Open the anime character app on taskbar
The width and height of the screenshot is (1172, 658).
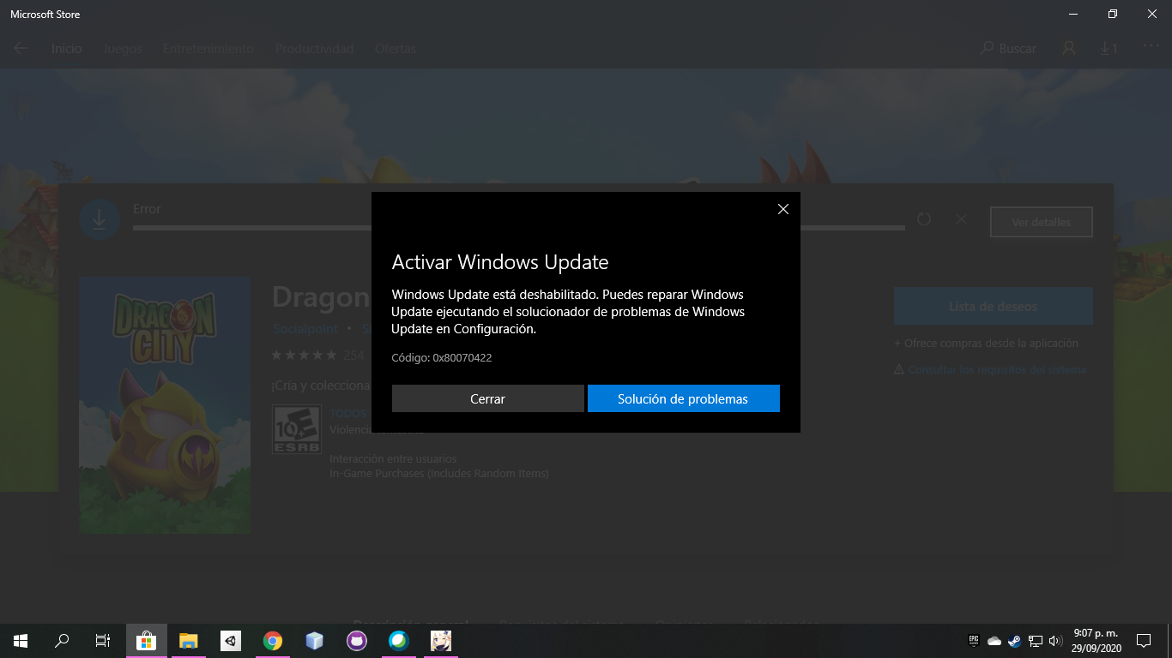pos(440,640)
